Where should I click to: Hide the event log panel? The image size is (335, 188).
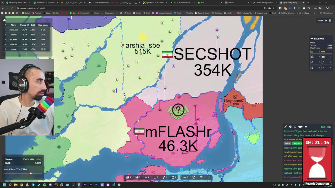[x=329, y=127]
